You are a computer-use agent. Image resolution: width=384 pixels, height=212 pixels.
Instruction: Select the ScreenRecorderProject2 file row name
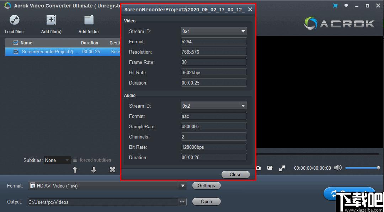[x=50, y=52]
